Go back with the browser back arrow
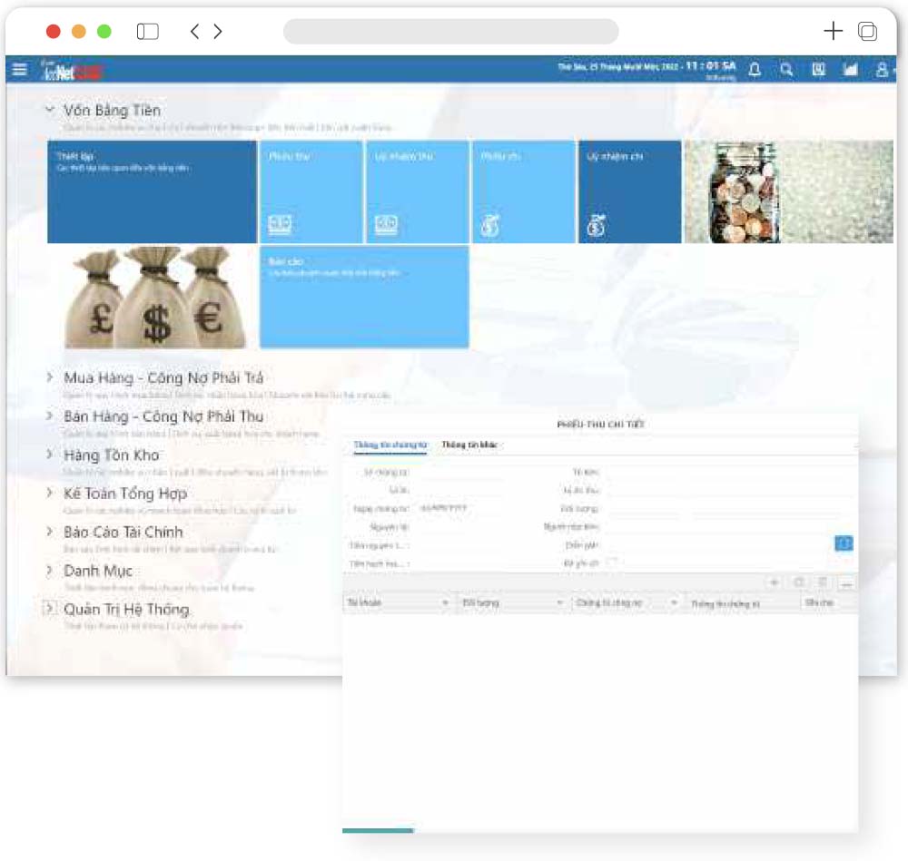908x861 pixels. coord(195,31)
